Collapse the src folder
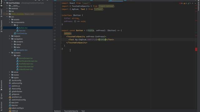 [7, 17]
